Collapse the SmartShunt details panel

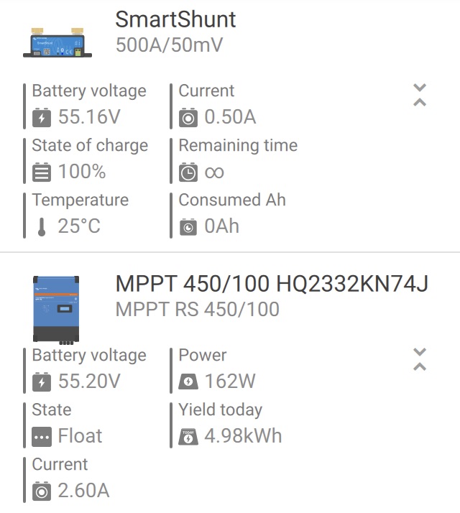tap(420, 95)
